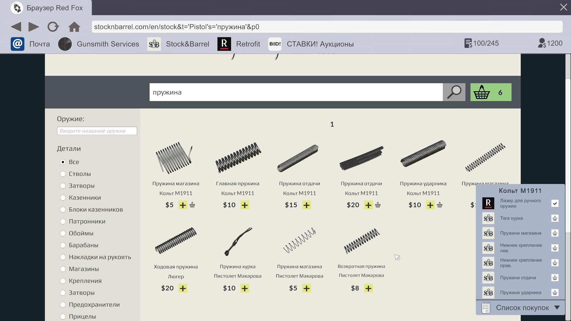Select the Обоймы radio button
This screenshot has height=321, width=571.
click(x=63, y=233)
